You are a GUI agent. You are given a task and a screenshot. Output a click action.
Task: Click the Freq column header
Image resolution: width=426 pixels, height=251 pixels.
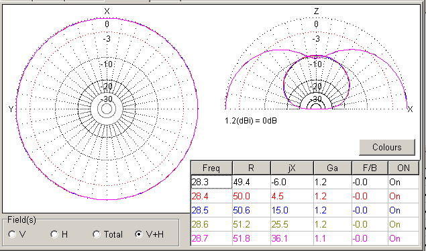coord(211,168)
